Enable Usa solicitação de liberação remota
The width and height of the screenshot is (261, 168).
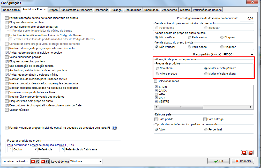[x=7, y=66]
